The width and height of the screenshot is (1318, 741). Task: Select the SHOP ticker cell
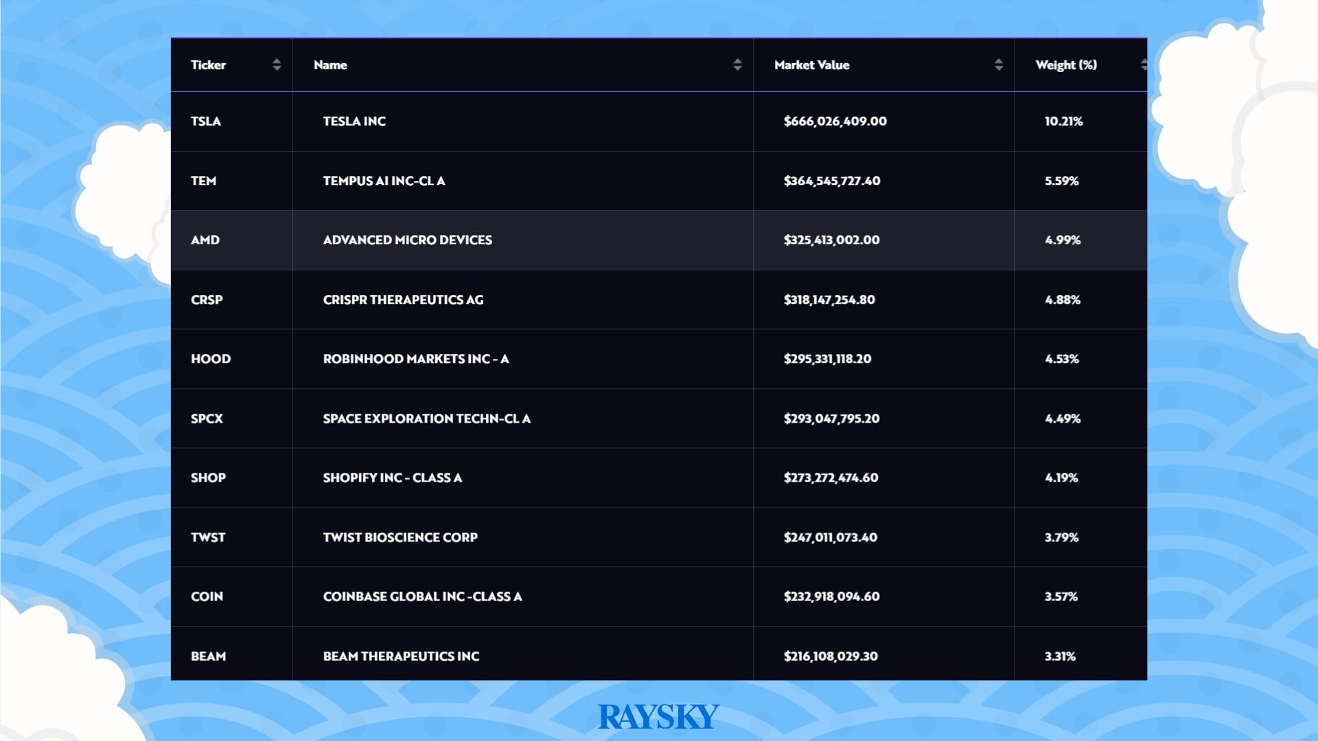208,478
